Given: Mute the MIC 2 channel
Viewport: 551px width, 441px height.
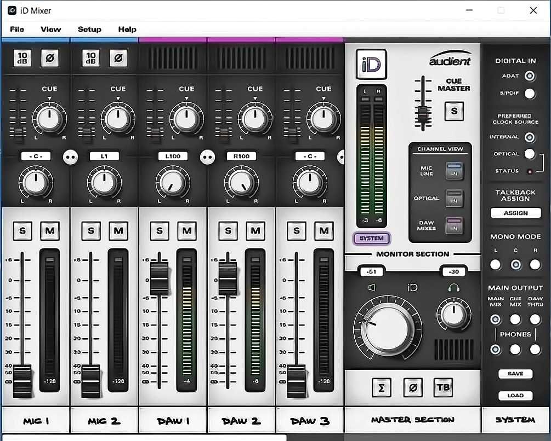Looking at the screenshot, I should coord(118,231).
